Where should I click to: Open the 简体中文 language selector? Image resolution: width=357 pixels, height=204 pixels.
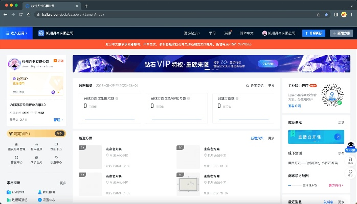(248, 33)
